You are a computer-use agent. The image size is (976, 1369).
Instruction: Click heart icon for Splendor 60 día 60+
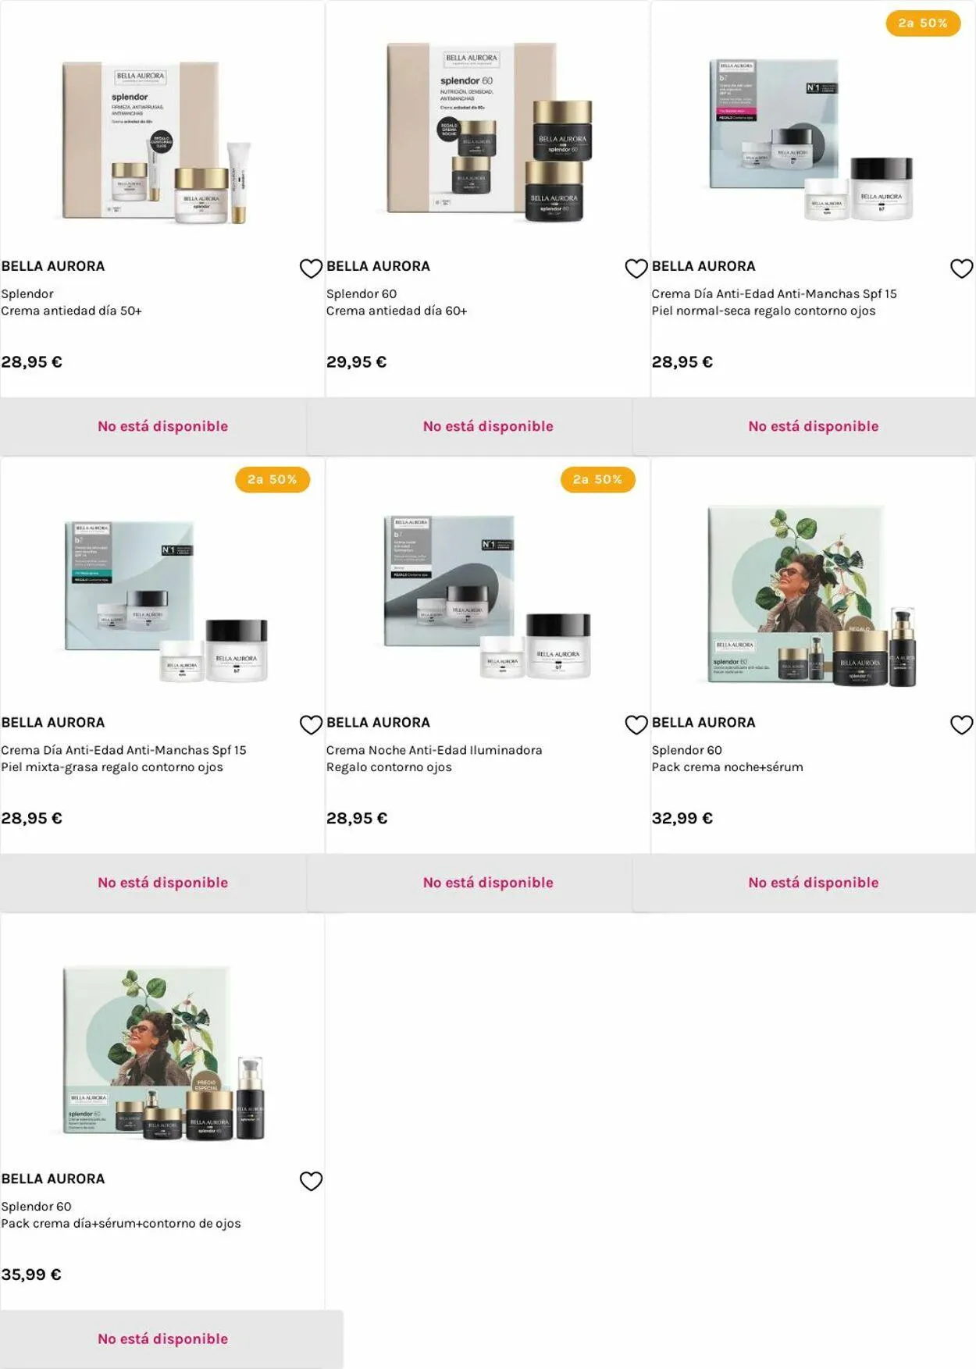pyautogui.click(x=636, y=268)
